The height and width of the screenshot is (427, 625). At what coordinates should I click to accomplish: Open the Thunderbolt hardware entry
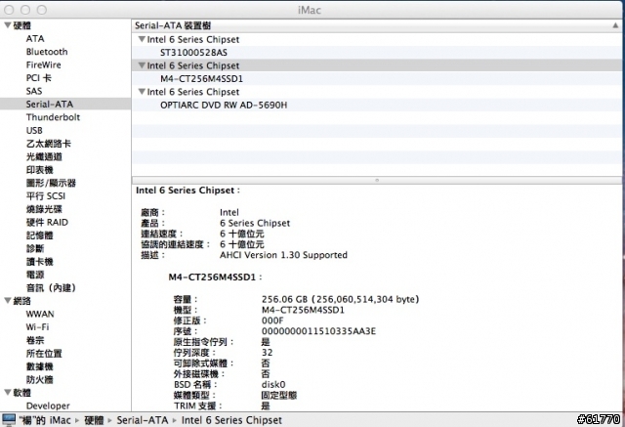[x=53, y=117]
